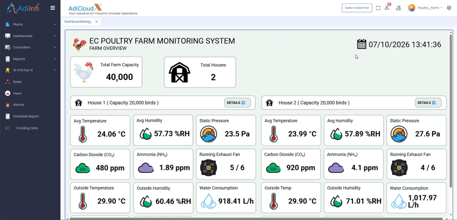
Task: Click the barn icon in Total Houses
Action: (x=179, y=72)
